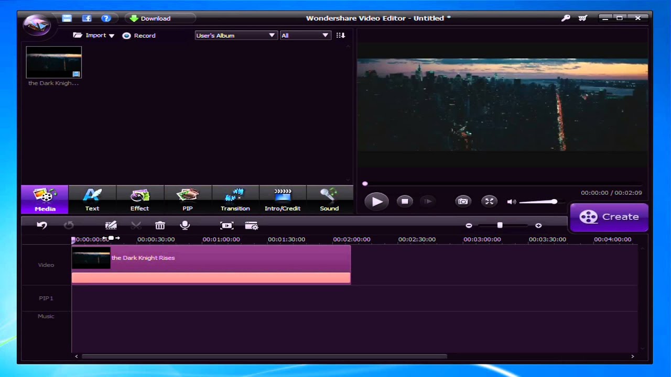The width and height of the screenshot is (671, 377).
Task: Click the Create button
Action: pyautogui.click(x=609, y=217)
